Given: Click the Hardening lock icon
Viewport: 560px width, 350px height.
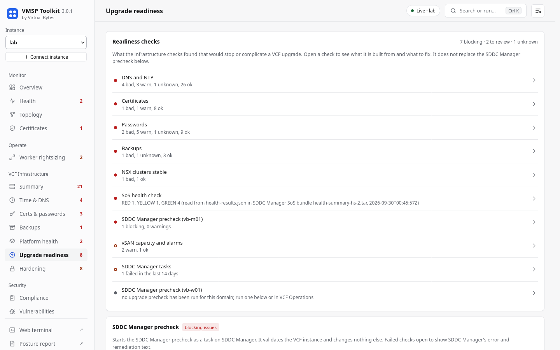Looking at the screenshot, I should tap(12, 269).
